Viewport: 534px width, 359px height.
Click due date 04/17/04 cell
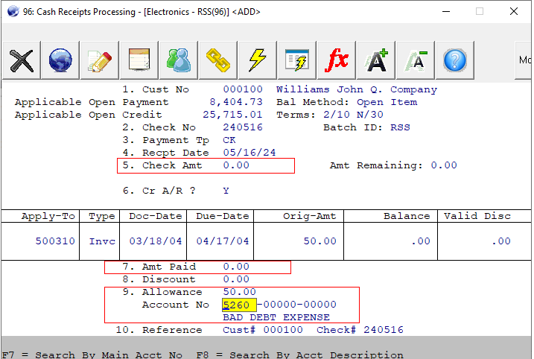(223, 241)
